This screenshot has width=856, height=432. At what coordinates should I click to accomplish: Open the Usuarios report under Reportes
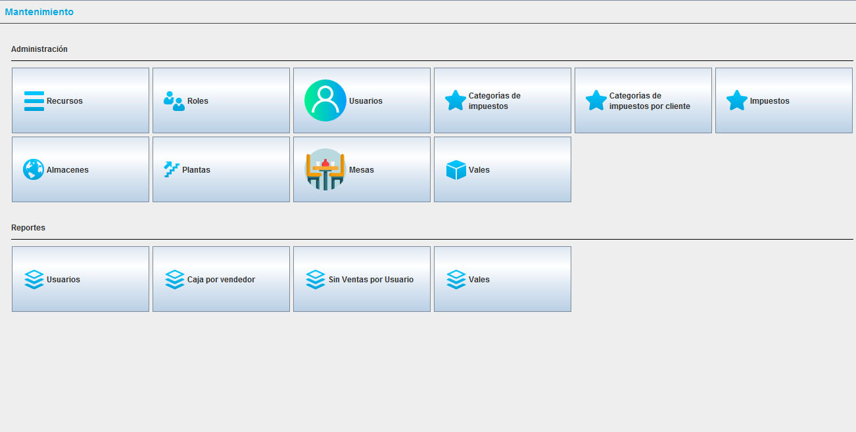pos(80,279)
